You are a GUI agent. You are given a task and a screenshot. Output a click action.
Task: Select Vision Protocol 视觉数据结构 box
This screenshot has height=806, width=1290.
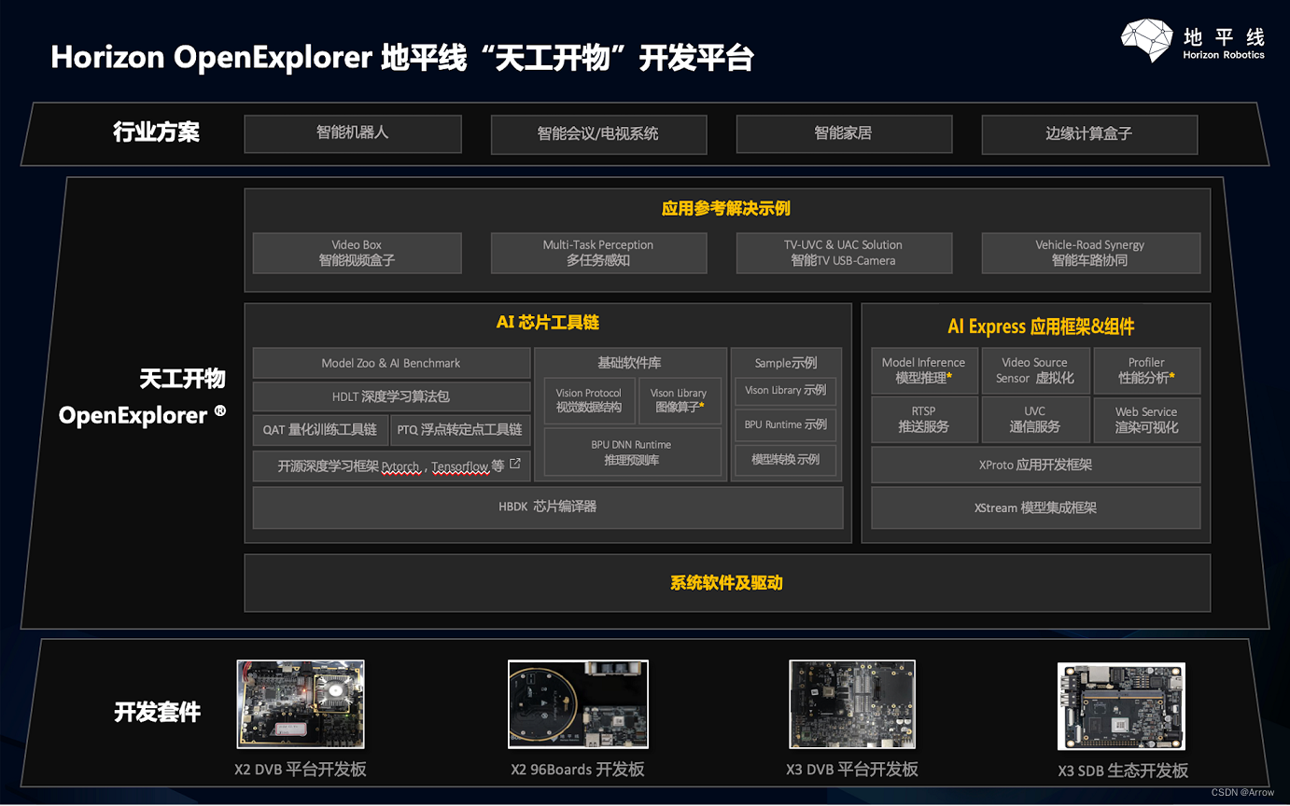[589, 400]
